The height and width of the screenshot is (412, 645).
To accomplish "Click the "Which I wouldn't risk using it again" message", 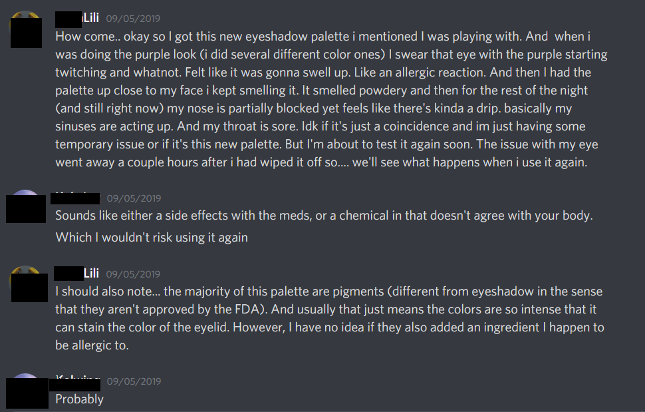I will point(152,237).
